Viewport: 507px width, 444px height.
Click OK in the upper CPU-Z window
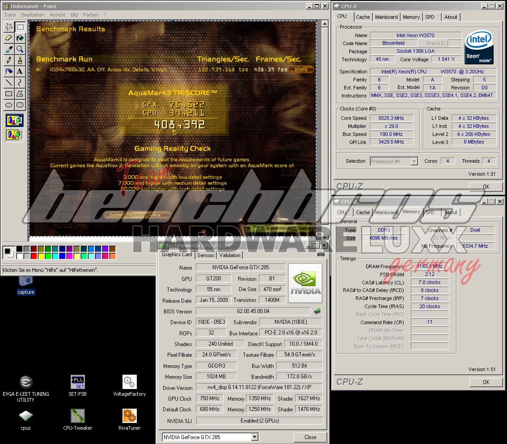point(486,186)
